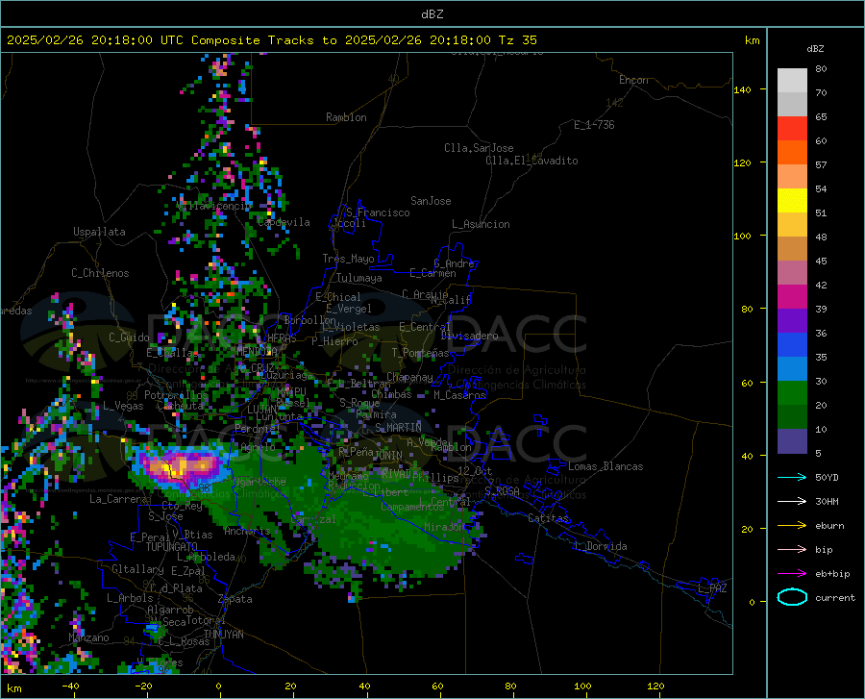Click the 'Uspallata' place label

tap(99, 232)
